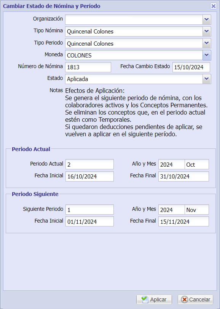Click the Cancelar button
The image size is (220, 309).
[x=195, y=299]
